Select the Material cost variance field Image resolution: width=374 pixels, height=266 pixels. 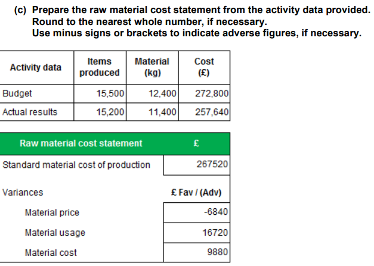[196, 252]
